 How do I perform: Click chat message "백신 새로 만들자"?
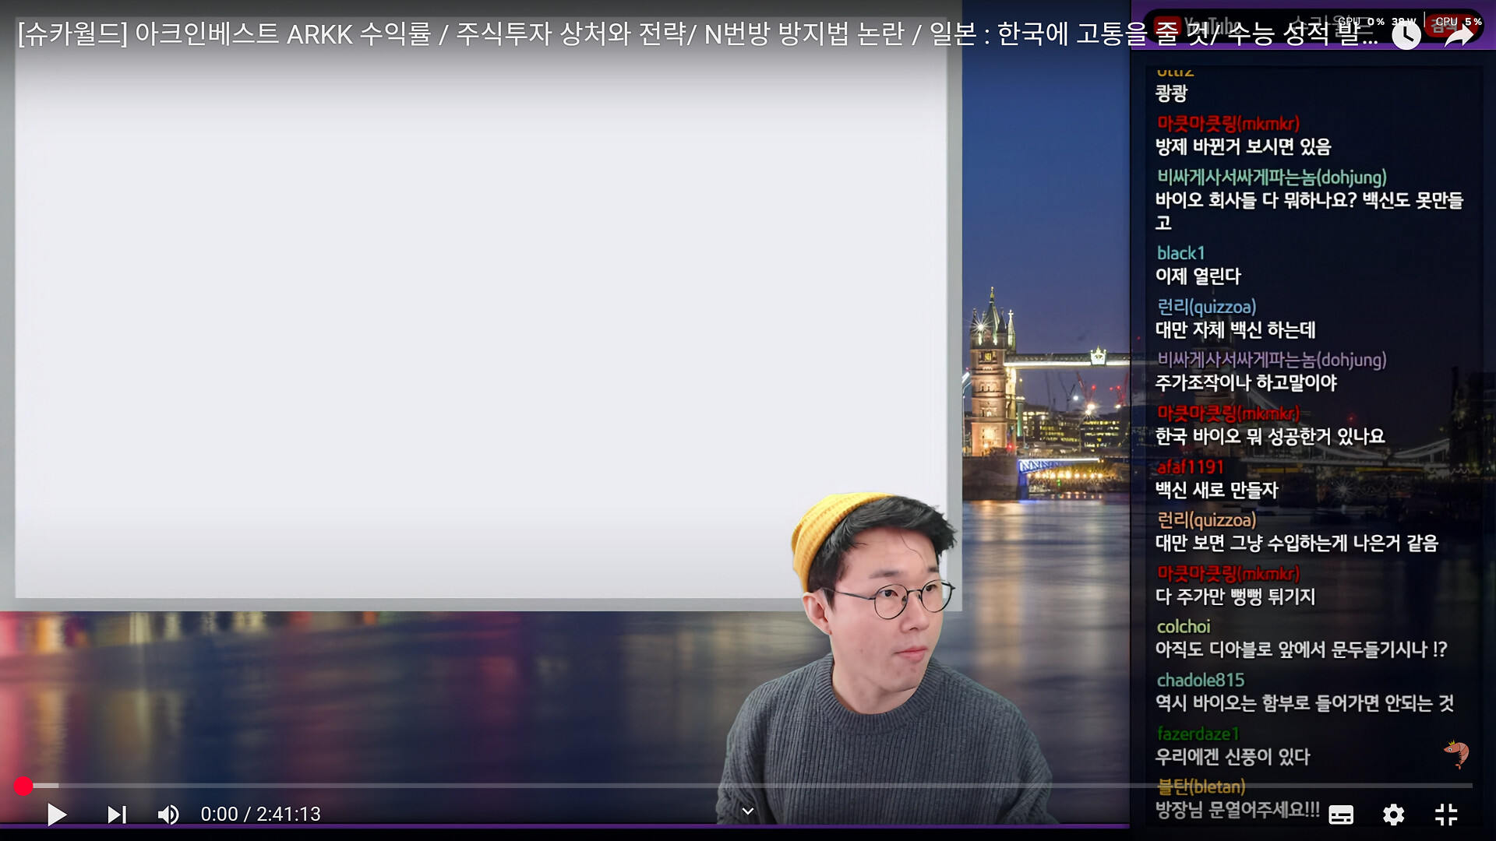coord(1217,490)
